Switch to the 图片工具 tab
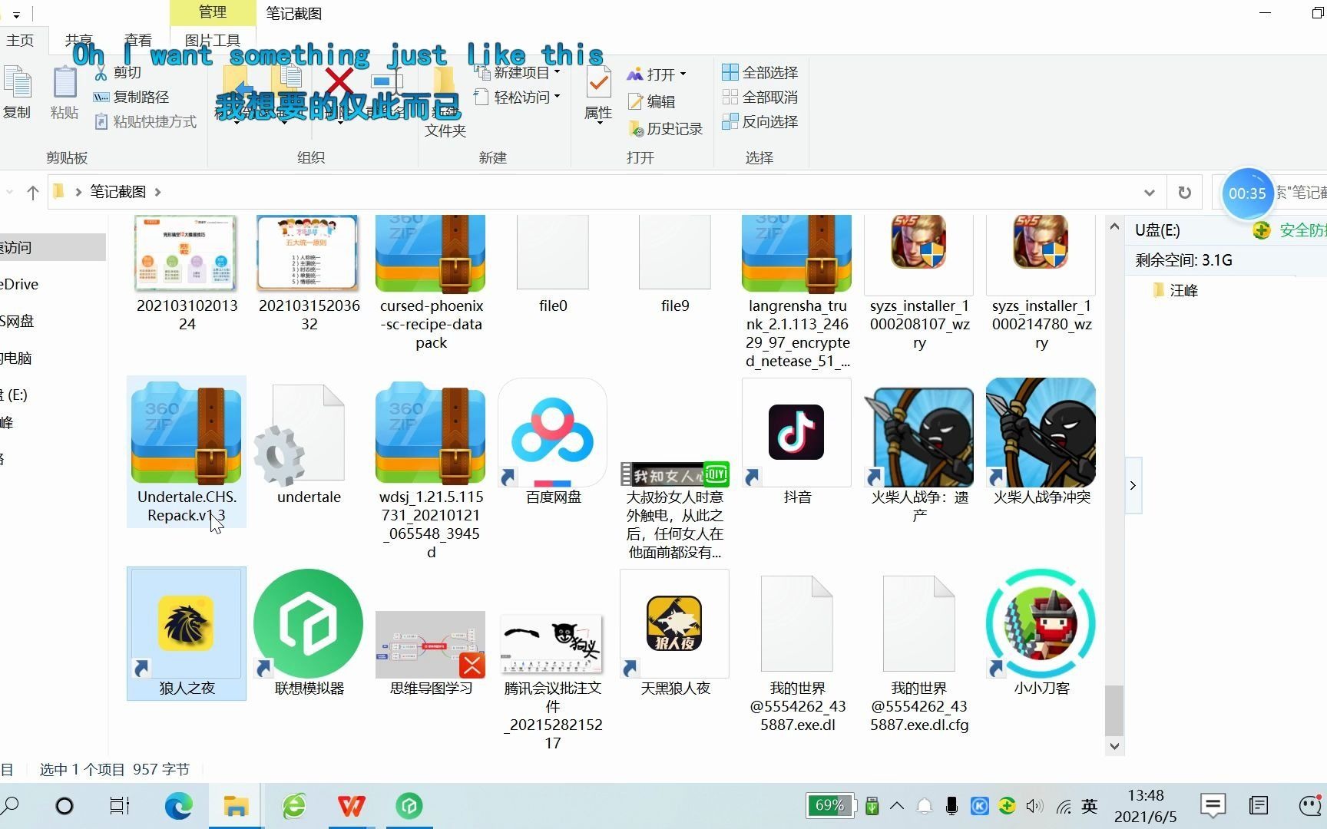This screenshot has width=1327, height=829. tap(213, 40)
